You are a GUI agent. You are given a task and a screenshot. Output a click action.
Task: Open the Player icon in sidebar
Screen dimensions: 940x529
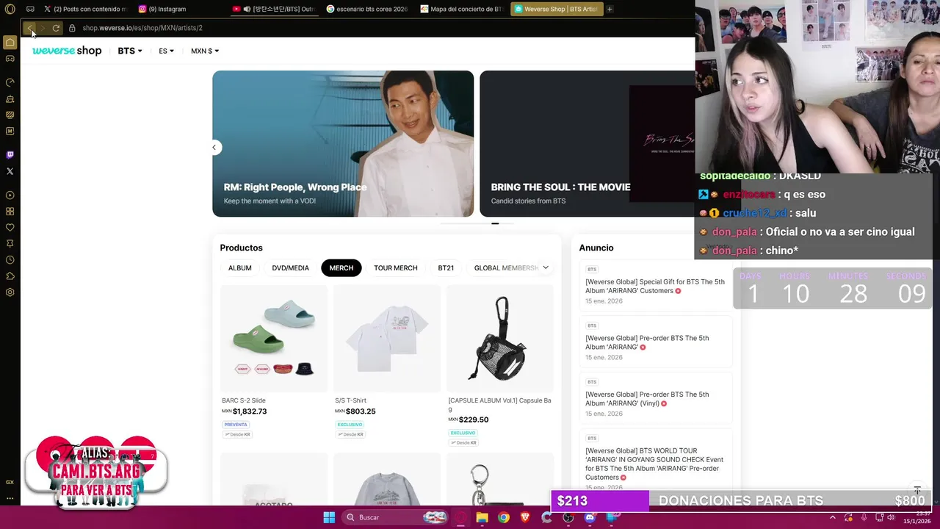(10, 195)
